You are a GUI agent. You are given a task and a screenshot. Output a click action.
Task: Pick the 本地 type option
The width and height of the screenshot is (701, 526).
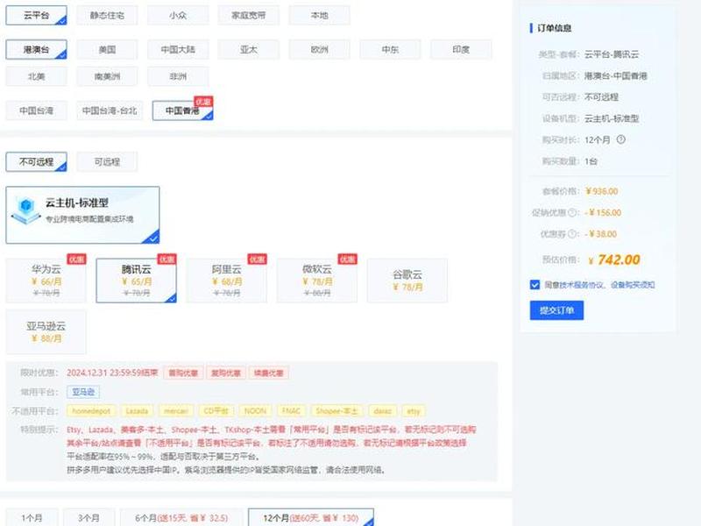(319, 15)
